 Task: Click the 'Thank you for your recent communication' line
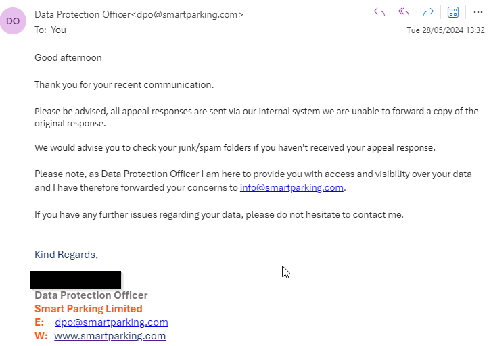pyautogui.click(x=124, y=84)
